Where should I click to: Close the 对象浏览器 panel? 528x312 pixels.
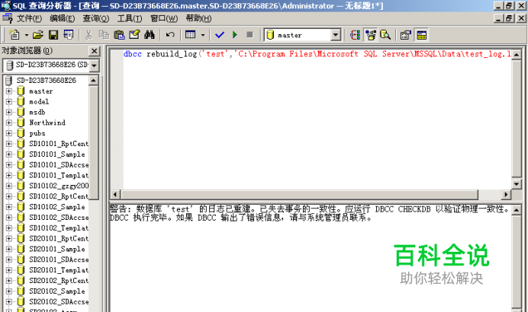[x=95, y=51]
